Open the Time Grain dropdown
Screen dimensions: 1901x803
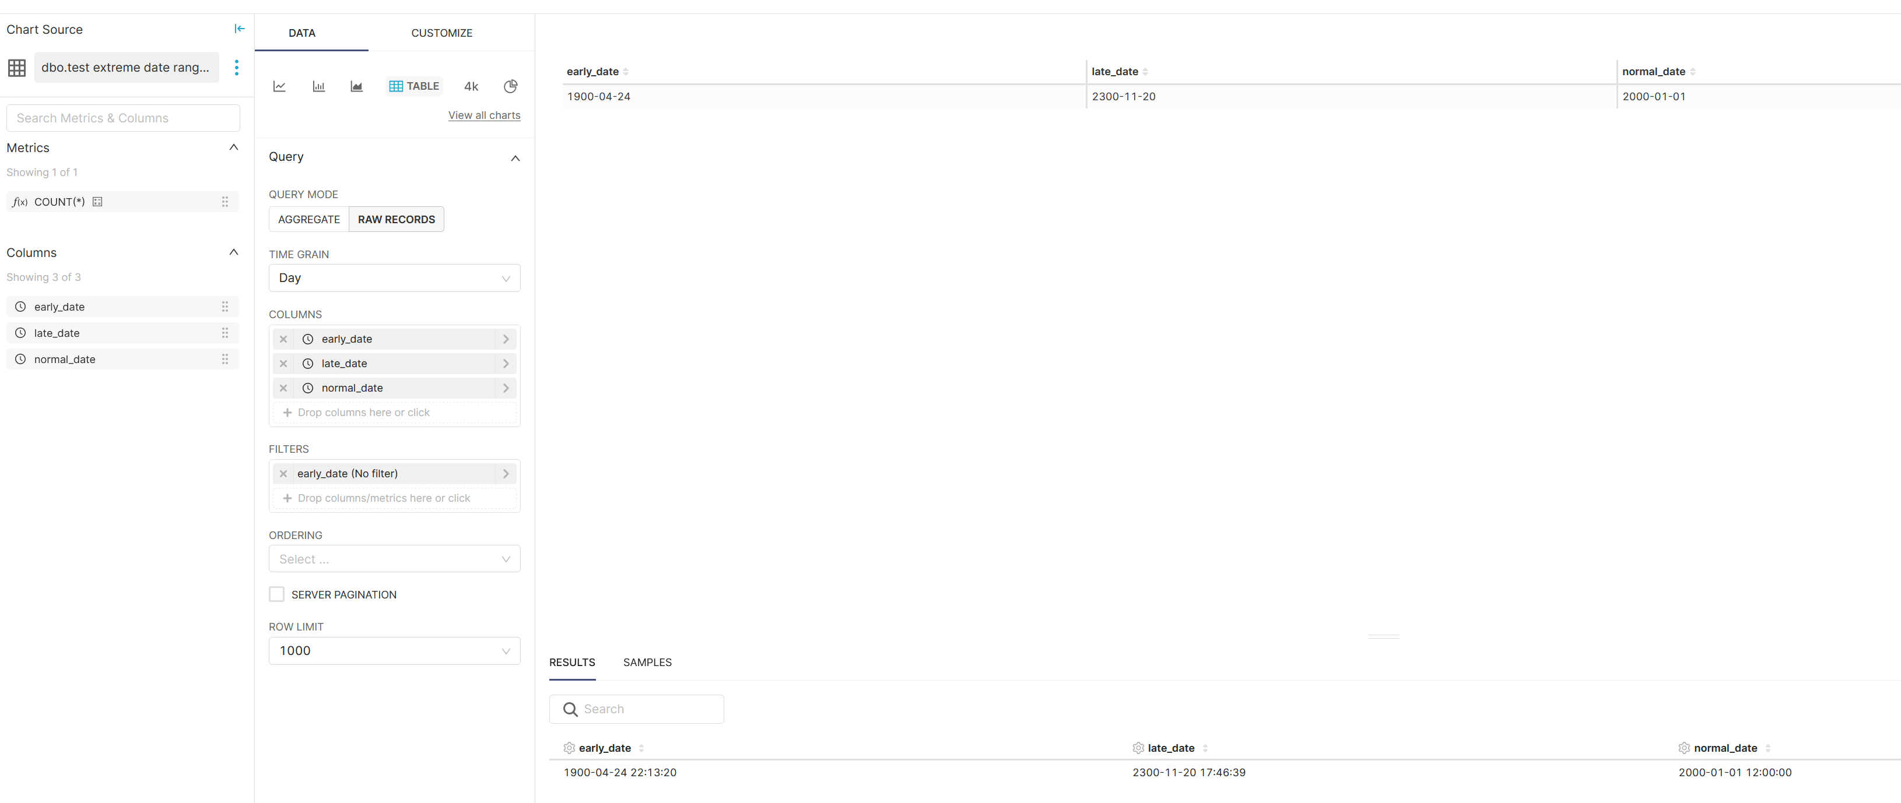[394, 278]
